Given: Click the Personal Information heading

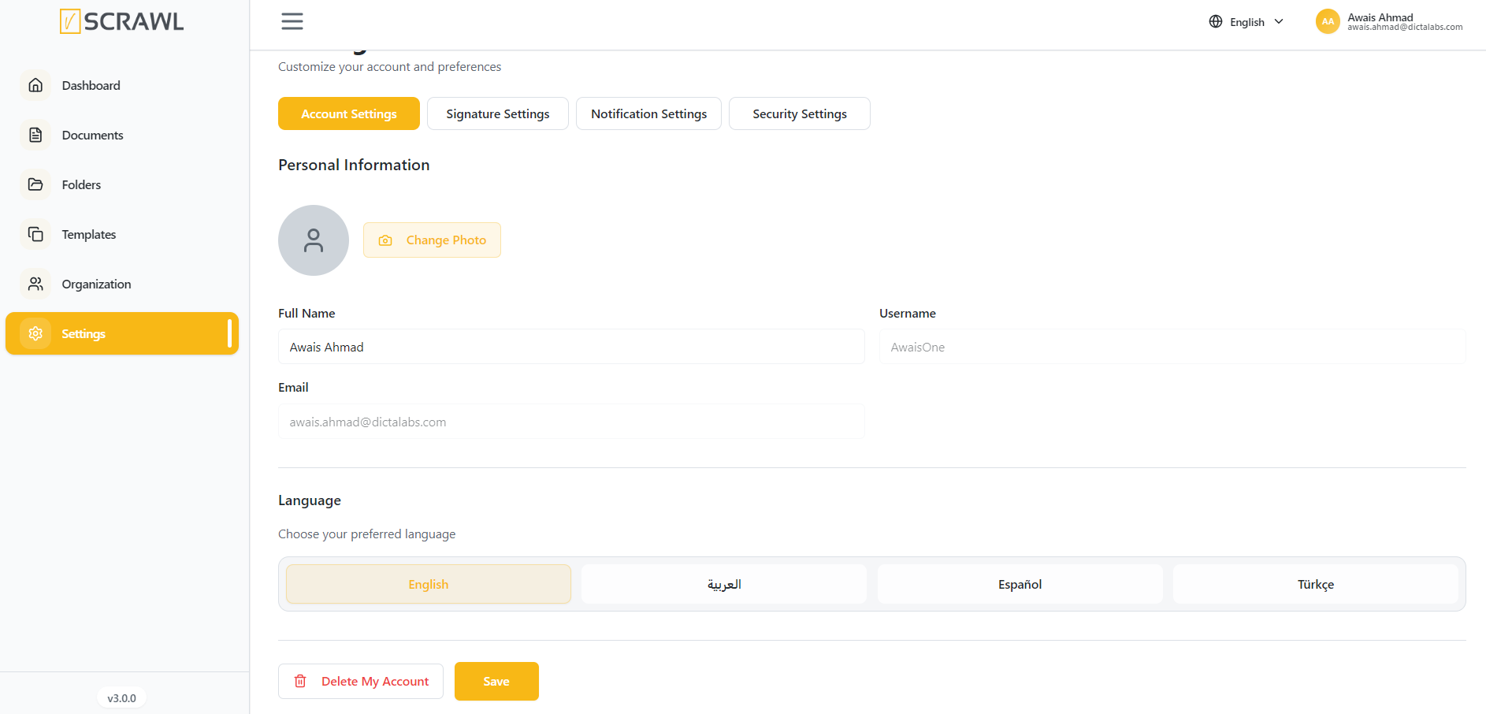Looking at the screenshot, I should click(354, 165).
